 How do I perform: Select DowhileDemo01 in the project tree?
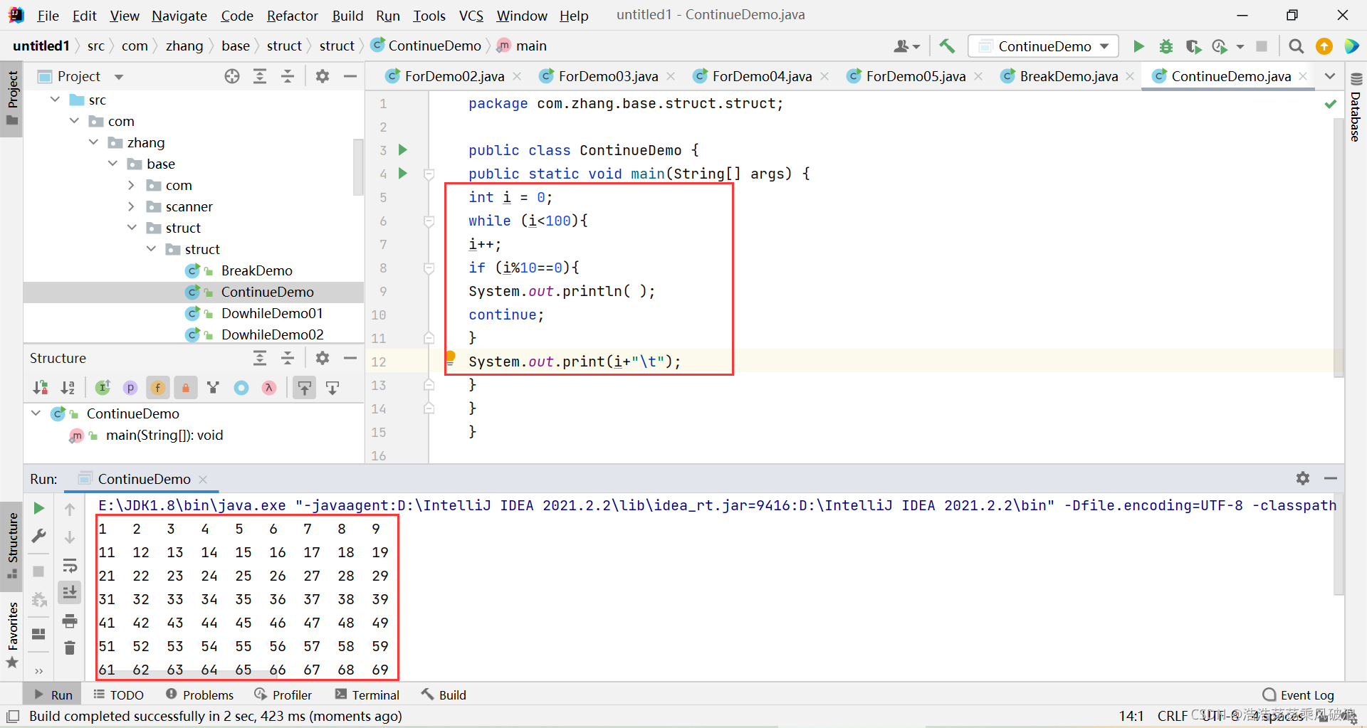click(x=272, y=313)
